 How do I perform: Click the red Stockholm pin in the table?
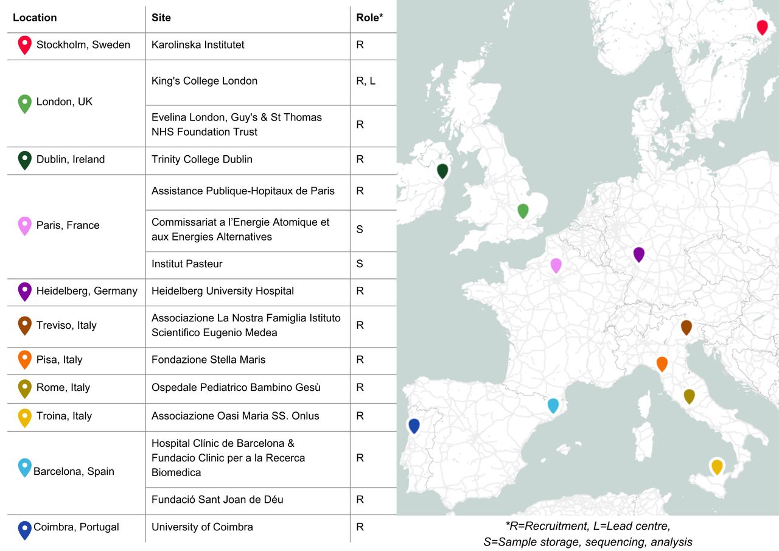(x=25, y=44)
